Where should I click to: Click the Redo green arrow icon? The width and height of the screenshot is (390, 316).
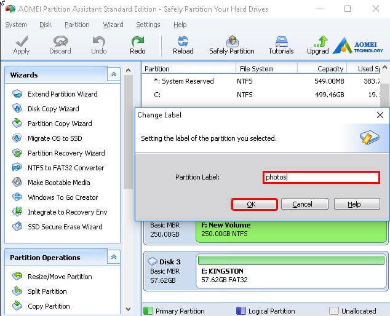(138, 41)
